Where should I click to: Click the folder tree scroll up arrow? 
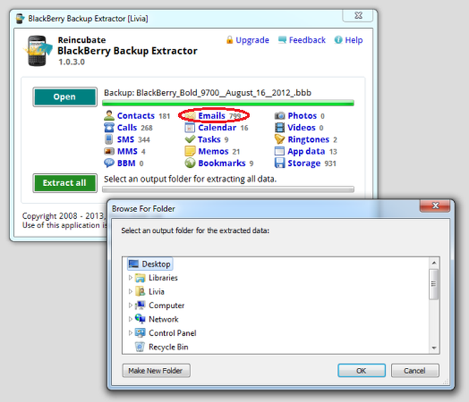click(434, 263)
